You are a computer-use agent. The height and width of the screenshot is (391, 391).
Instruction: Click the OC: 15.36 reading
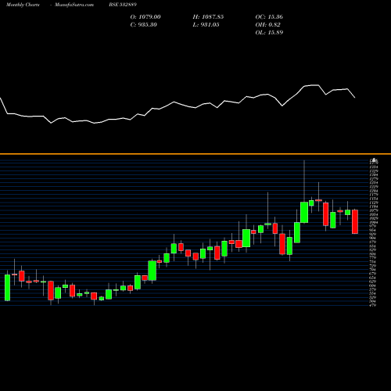click(269, 17)
